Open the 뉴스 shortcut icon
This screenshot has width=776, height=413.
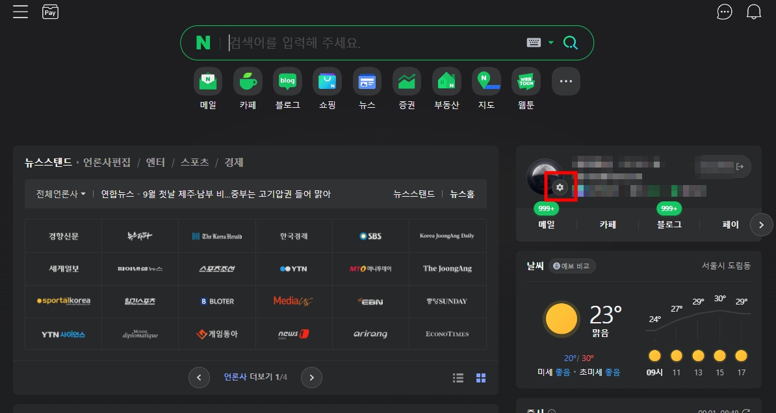point(367,81)
